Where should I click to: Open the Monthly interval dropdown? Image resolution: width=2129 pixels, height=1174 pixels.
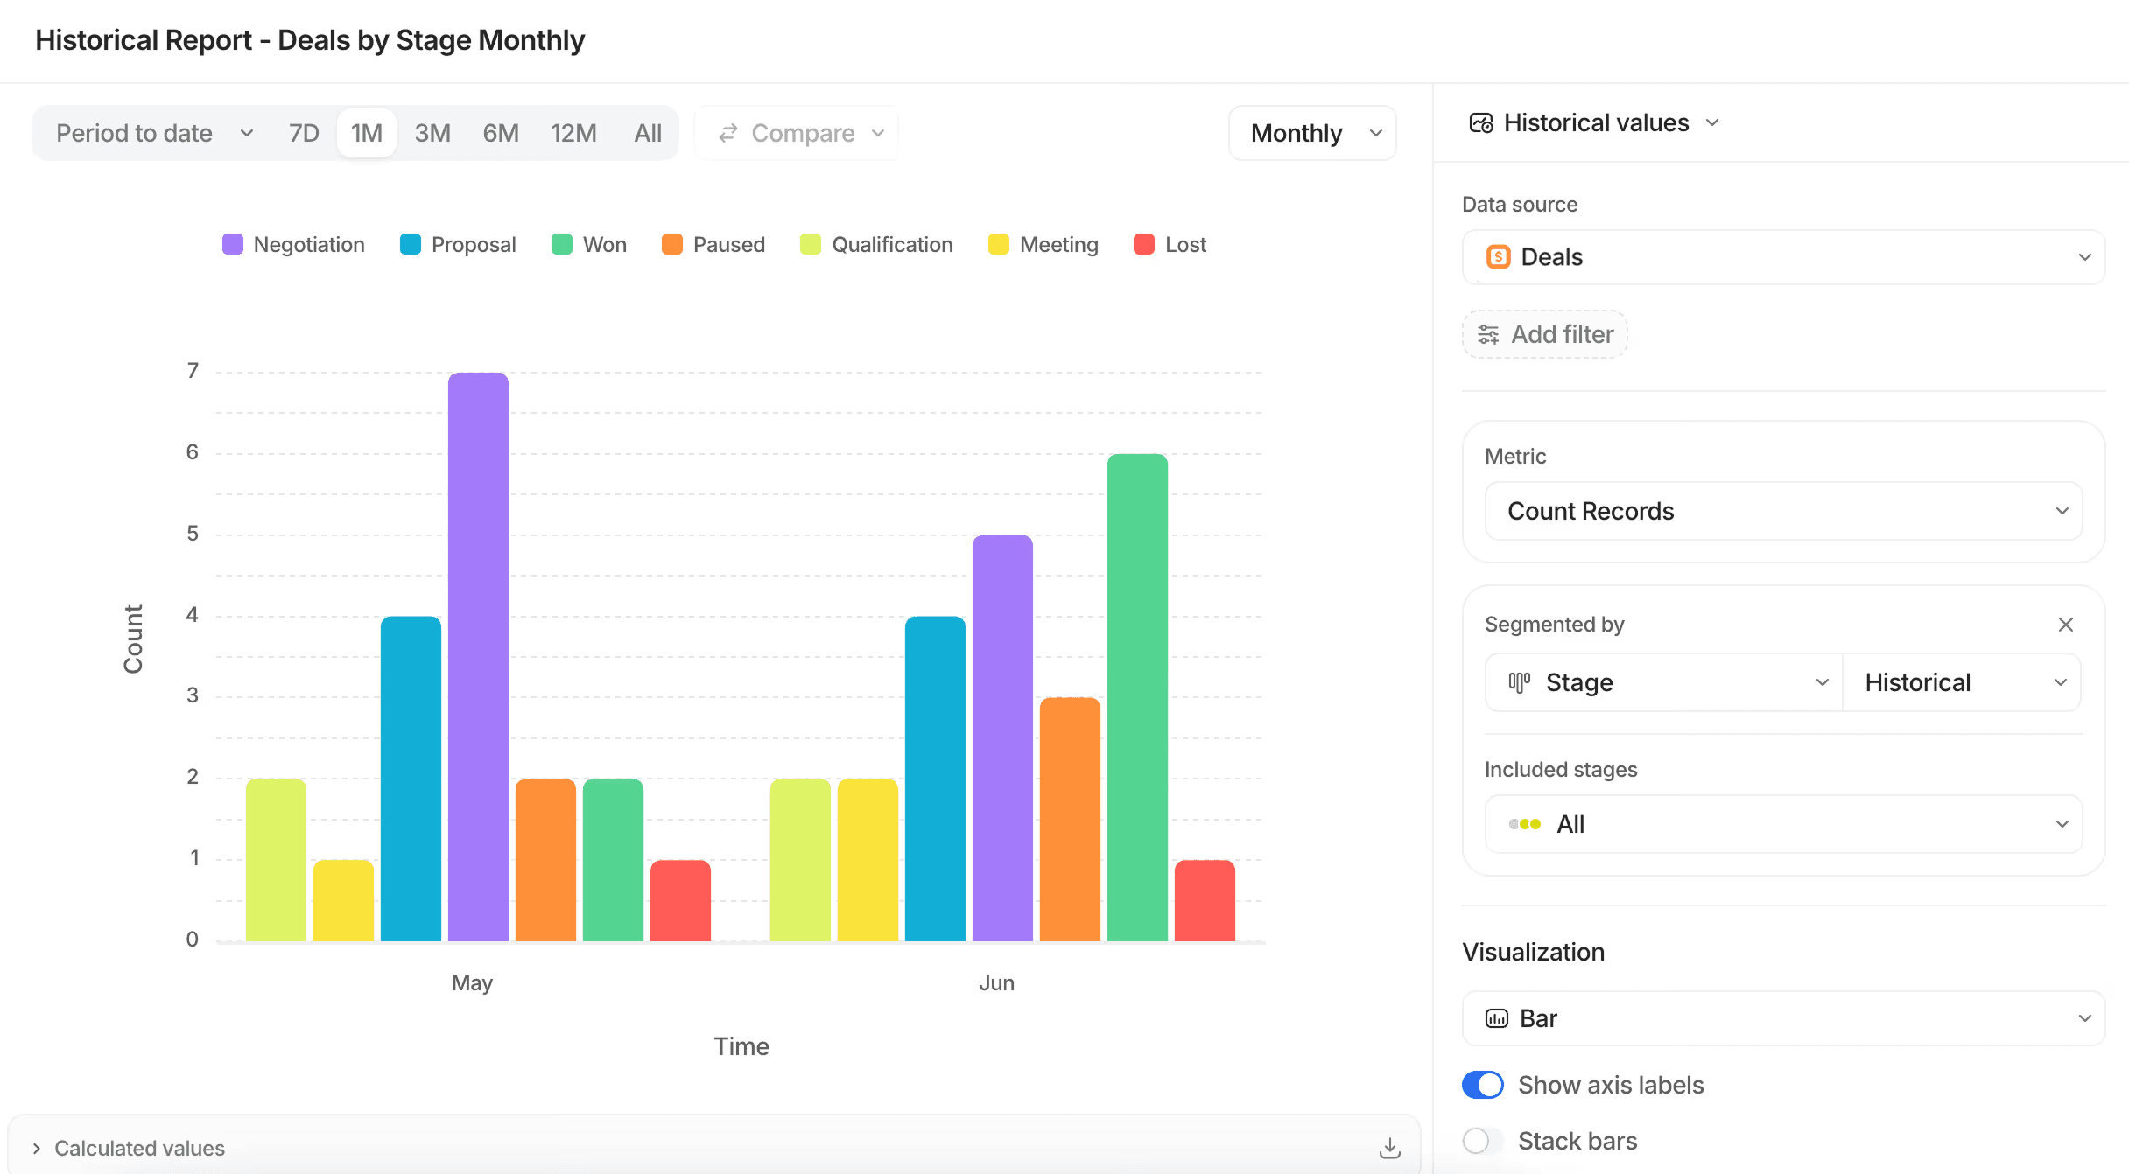[1312, 133]
